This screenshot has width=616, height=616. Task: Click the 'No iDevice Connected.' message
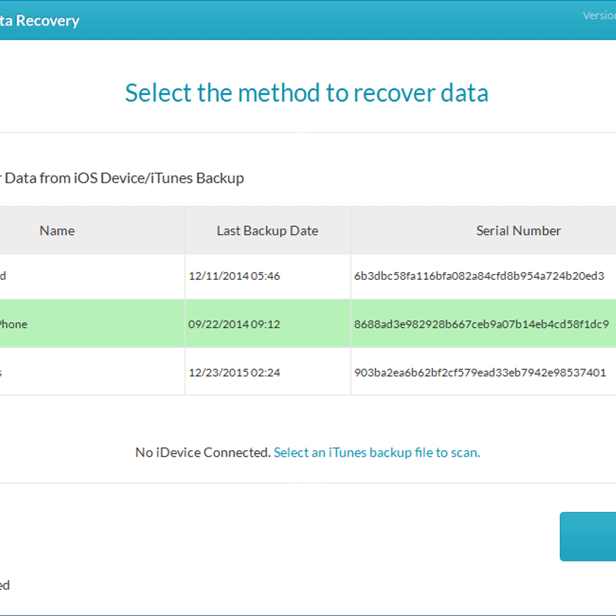click(x=203, y=452)
